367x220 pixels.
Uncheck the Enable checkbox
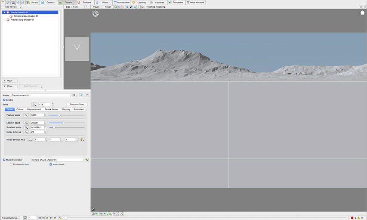[x=4, y=100]
